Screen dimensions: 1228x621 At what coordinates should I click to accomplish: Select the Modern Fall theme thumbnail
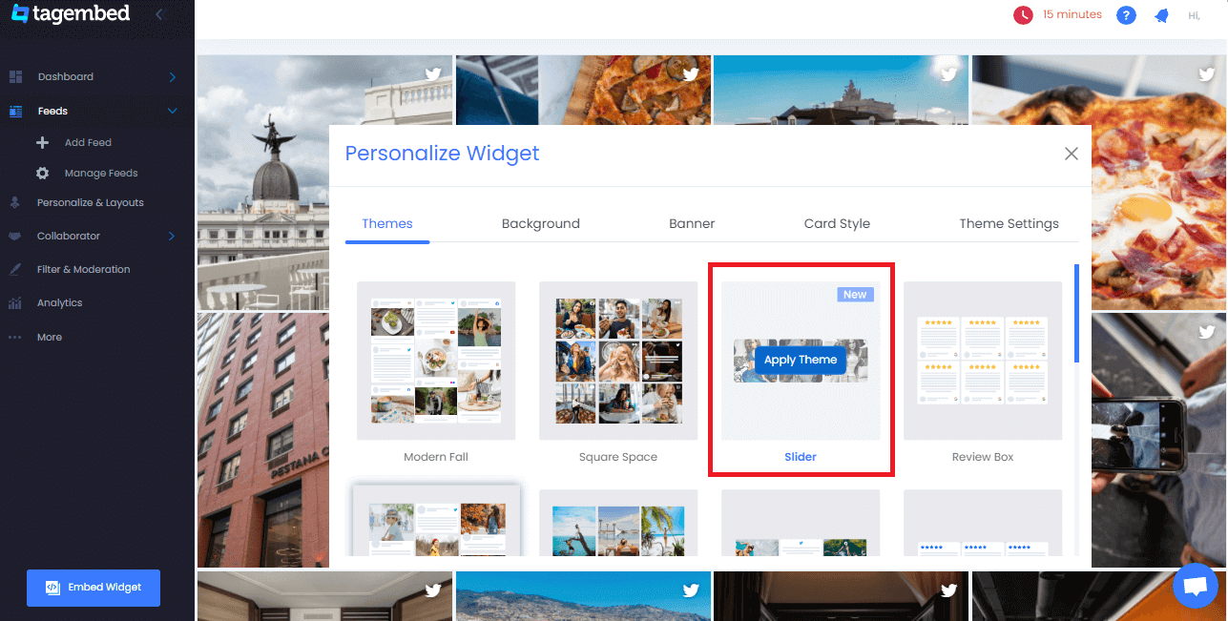(x=436, y=361)
